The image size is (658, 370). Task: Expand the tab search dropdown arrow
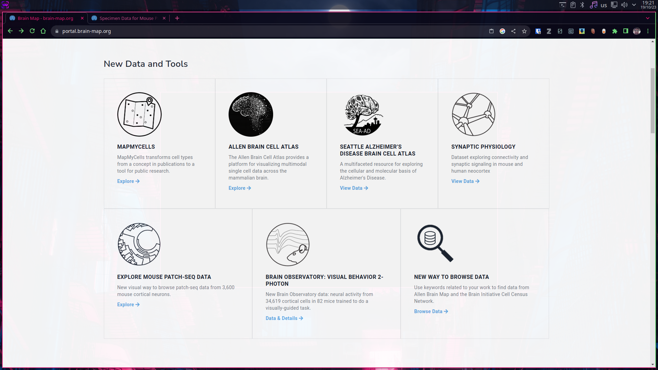point(647,18)
